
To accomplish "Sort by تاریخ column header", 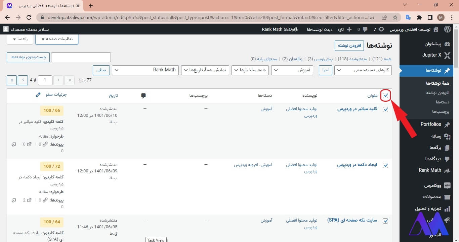I will coord(113,96).
